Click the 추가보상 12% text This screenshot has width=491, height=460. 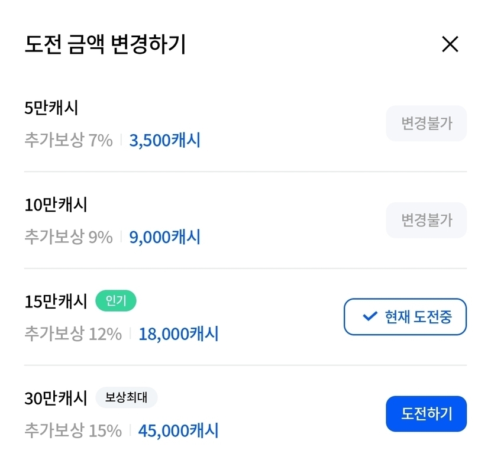tap(73, 334)
